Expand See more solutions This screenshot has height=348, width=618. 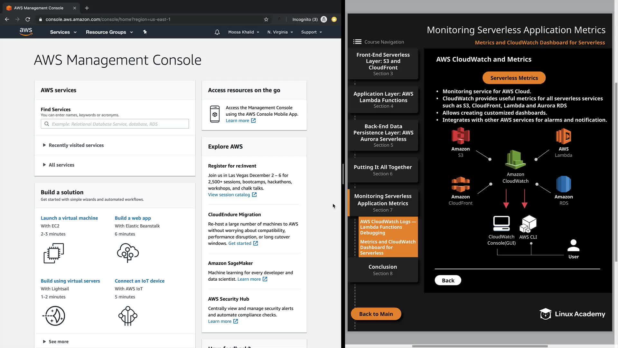tap(58, 342)
